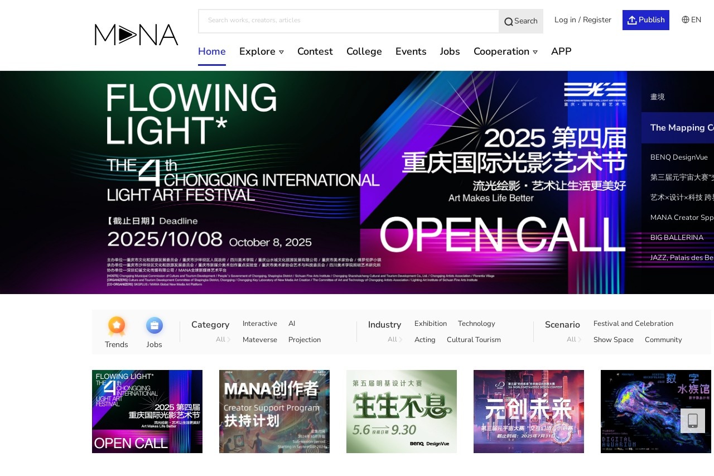Open the Jobs nav item

coord(450,51)
